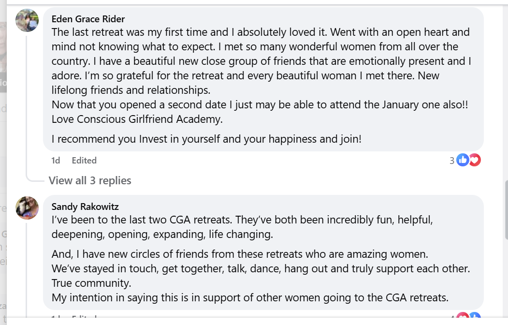The image size is (508, 325).
Task: Open Eden Grace Rider's profile name link
Action: pyautogui.click(x=88, y=19)
